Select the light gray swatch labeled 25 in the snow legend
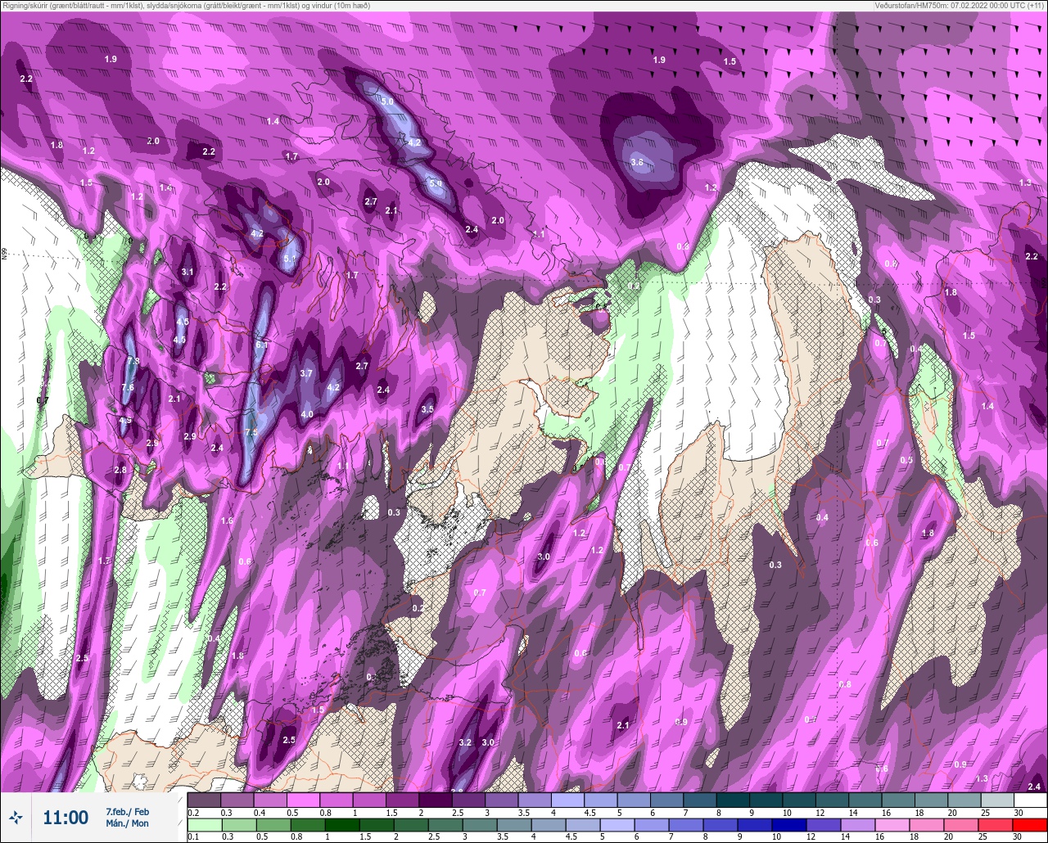This screenshot has width=1048, height=843. (x=997, y=800)
